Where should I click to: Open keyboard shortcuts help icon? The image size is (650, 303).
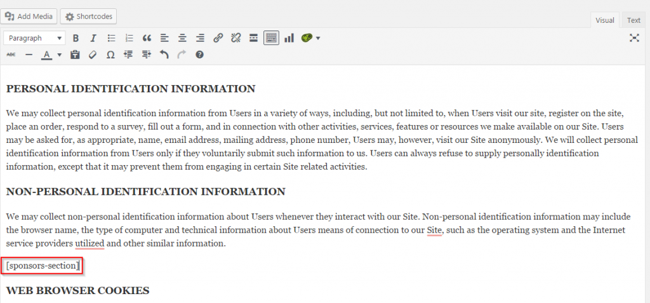[199, 55]
